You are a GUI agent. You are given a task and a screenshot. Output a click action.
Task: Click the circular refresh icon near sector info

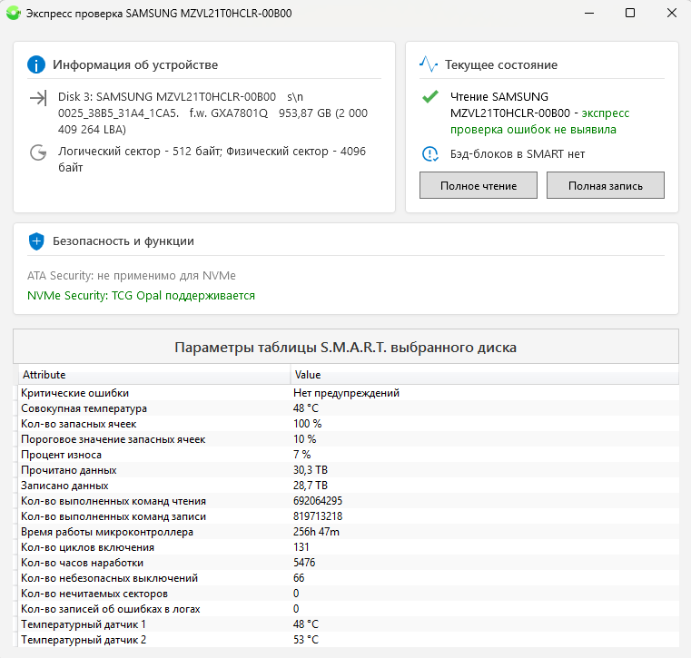point(38,152)
